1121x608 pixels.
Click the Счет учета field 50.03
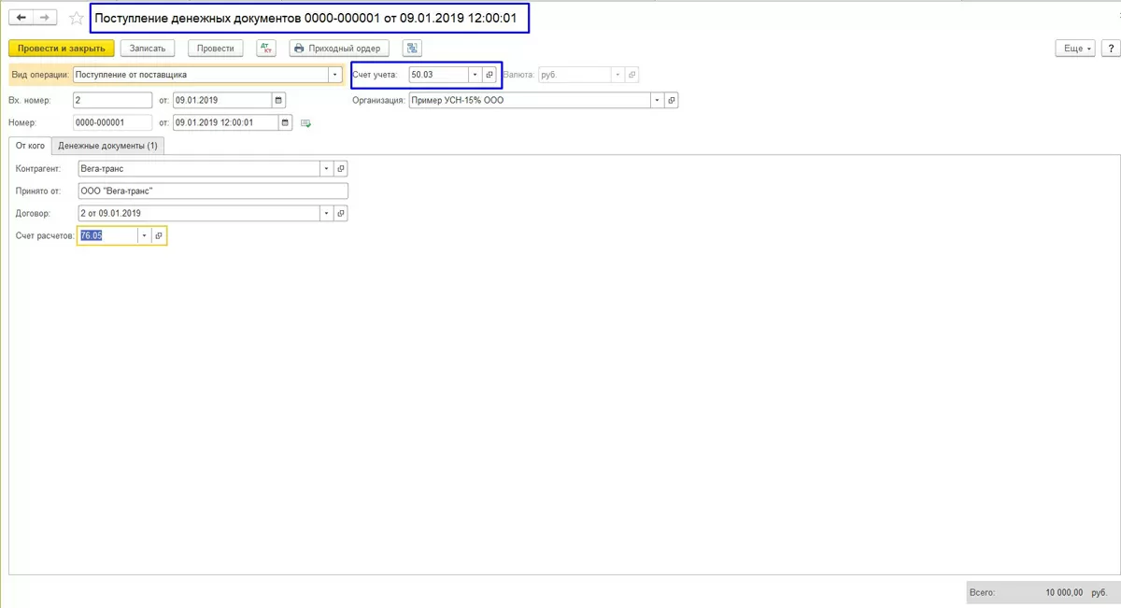[x=438, y=75]
